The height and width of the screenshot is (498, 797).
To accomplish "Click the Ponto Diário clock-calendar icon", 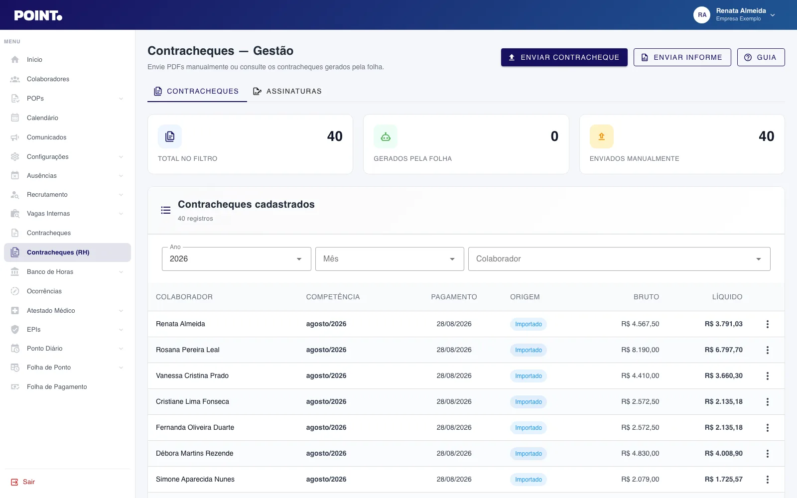I will 15,349.
